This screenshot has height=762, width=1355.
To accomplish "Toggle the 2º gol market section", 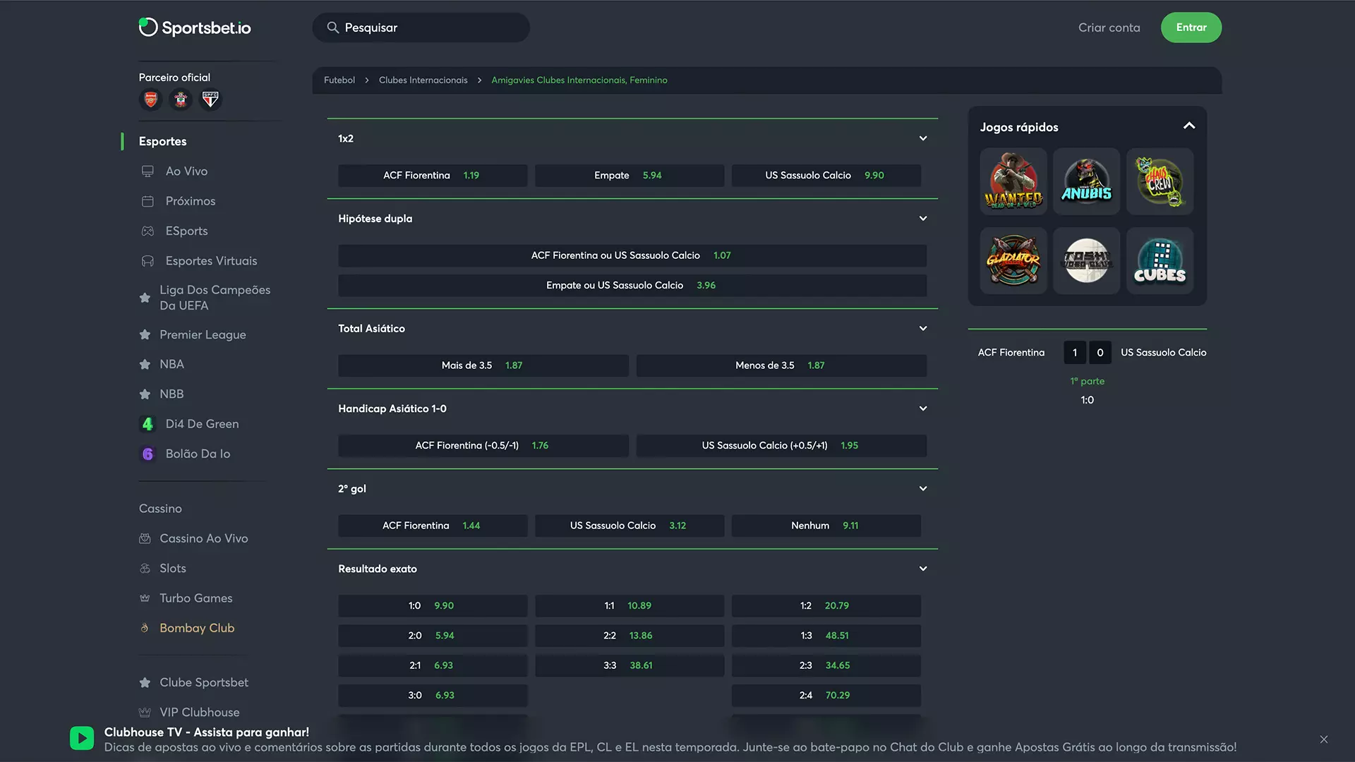I will tap(922, 488).
